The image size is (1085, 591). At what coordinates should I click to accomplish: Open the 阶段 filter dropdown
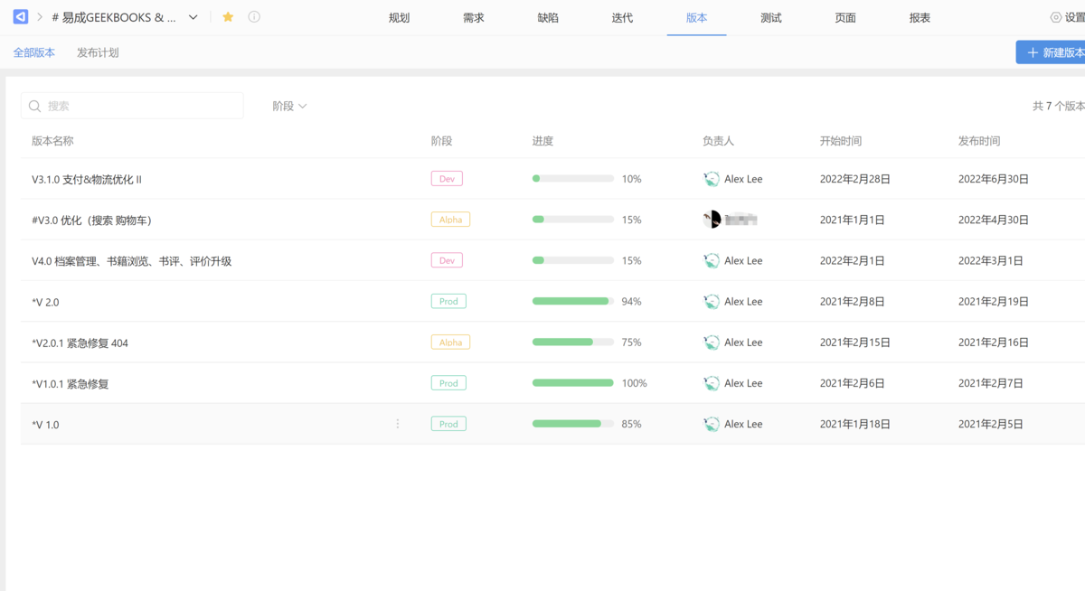pyautogui.click(x=289, y=107)
